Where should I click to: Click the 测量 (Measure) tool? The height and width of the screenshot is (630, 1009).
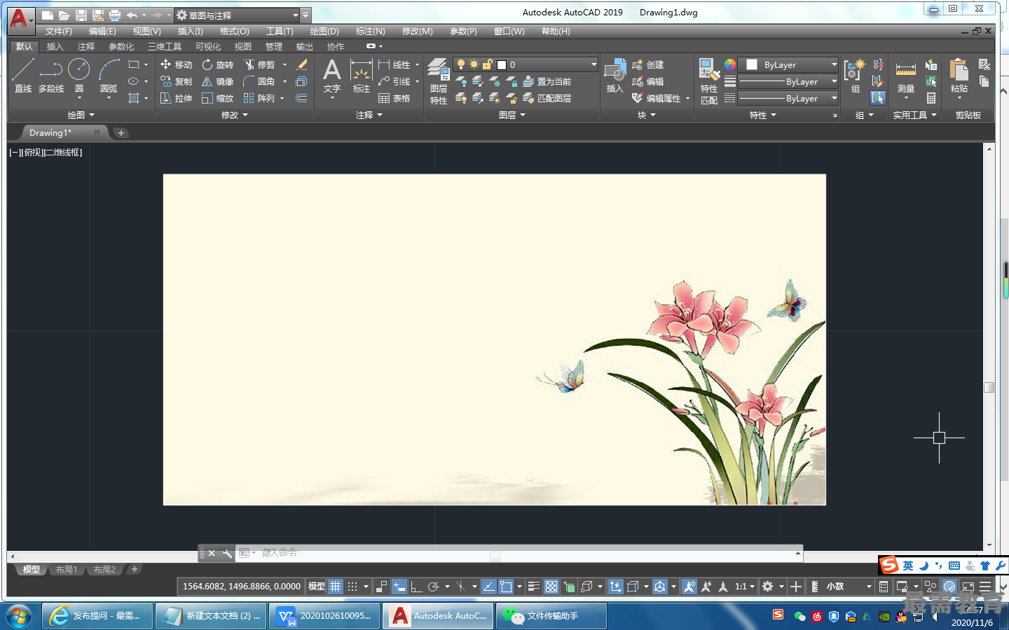[x=906, y=76]
